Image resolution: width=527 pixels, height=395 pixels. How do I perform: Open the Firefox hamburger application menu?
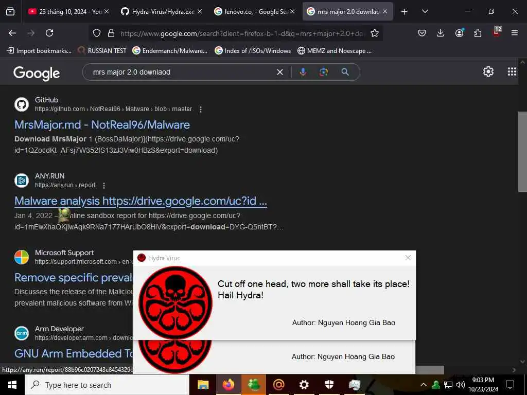click(x=515, y=33)
